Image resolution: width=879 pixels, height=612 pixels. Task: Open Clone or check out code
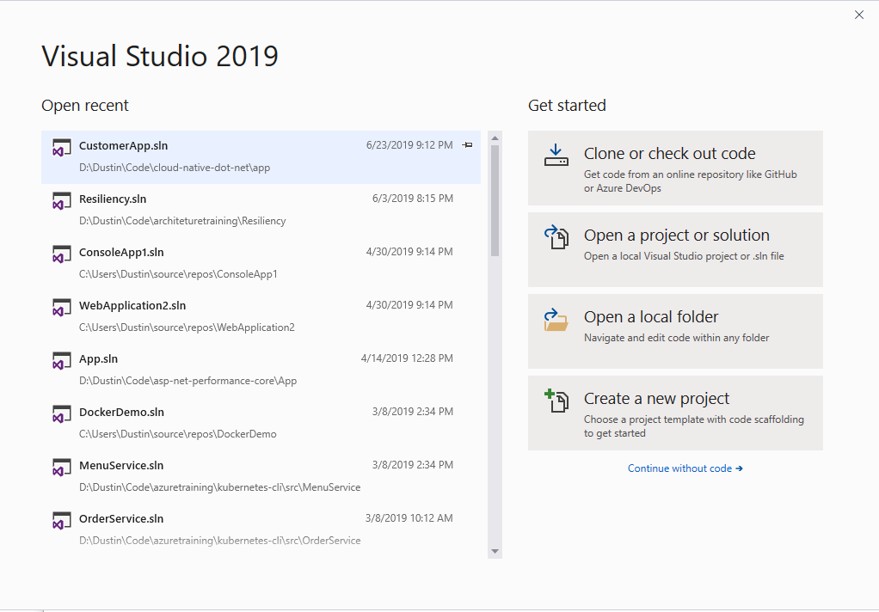point(675,168)
